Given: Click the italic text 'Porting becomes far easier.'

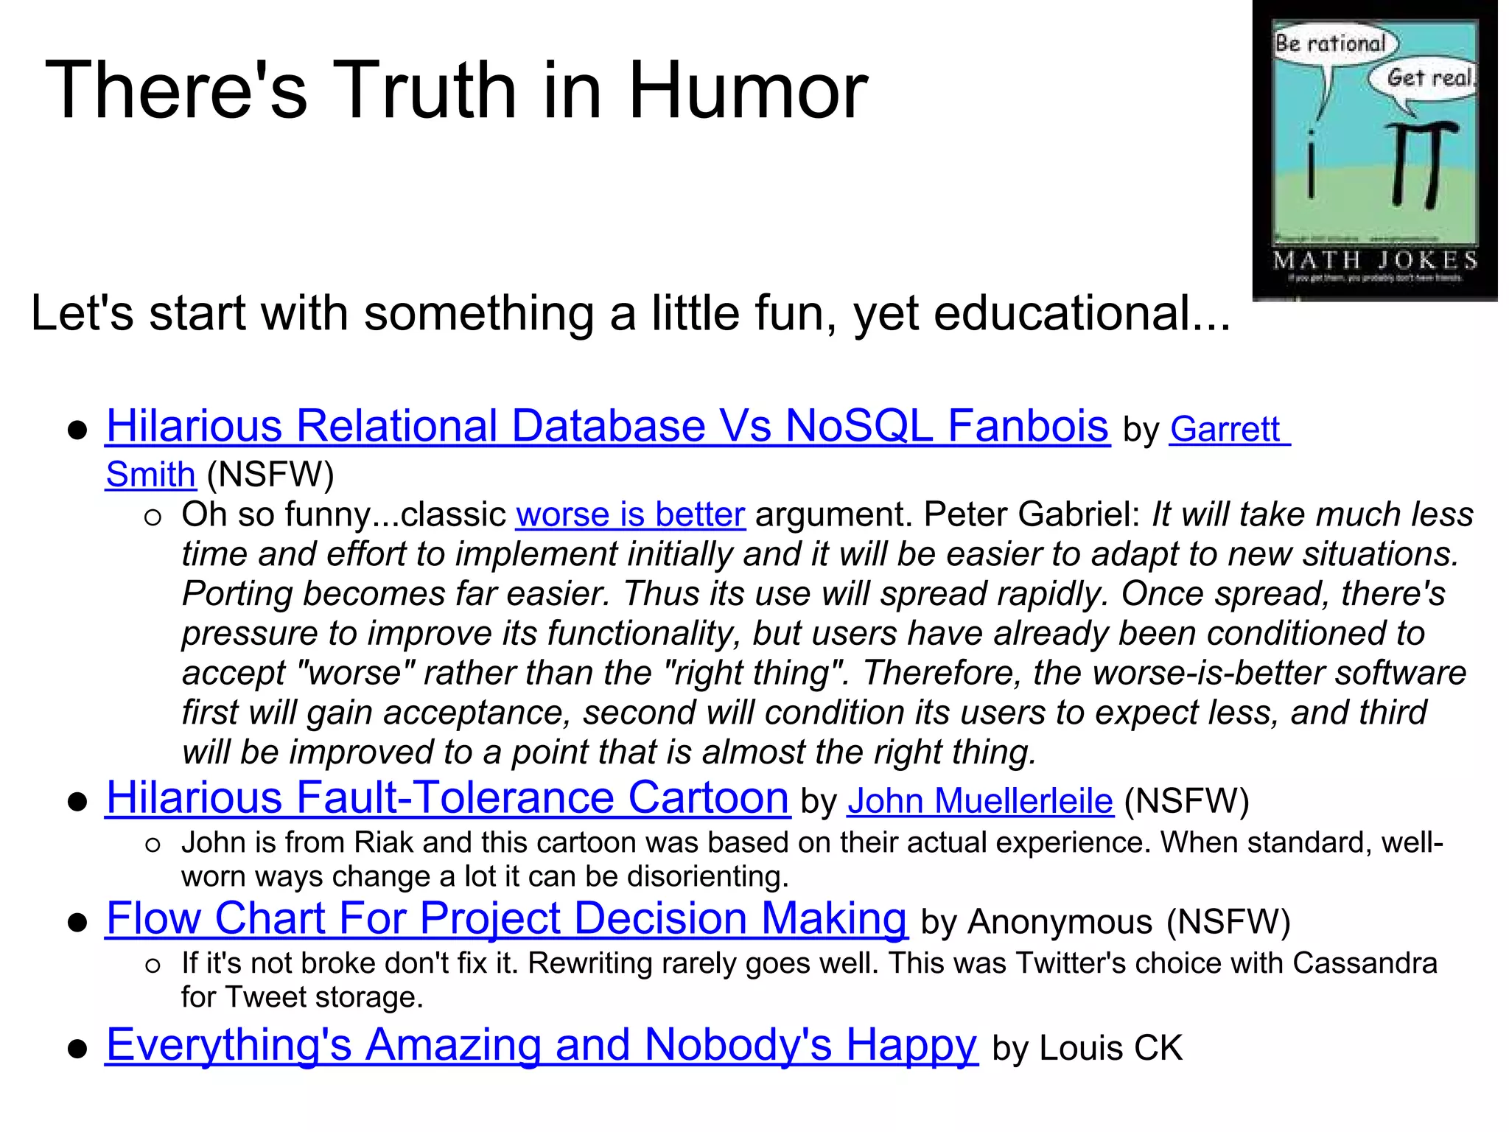Looking at the screenshot, I should [396, 594].
